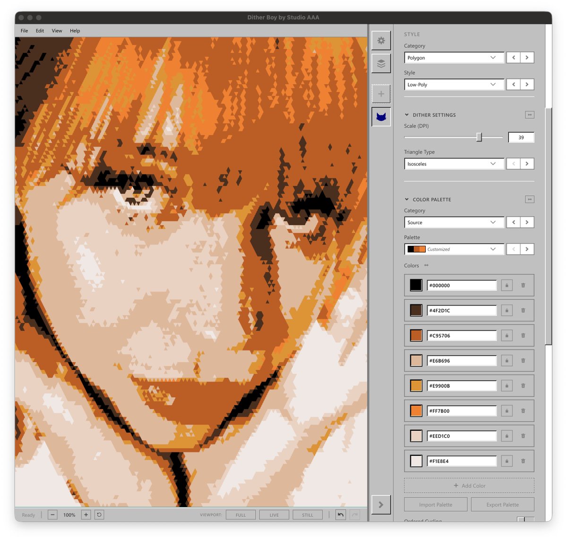Delete the #E6B696 color
The width and height of the screenshot is (567, 540).
click(x=523, y=360)
